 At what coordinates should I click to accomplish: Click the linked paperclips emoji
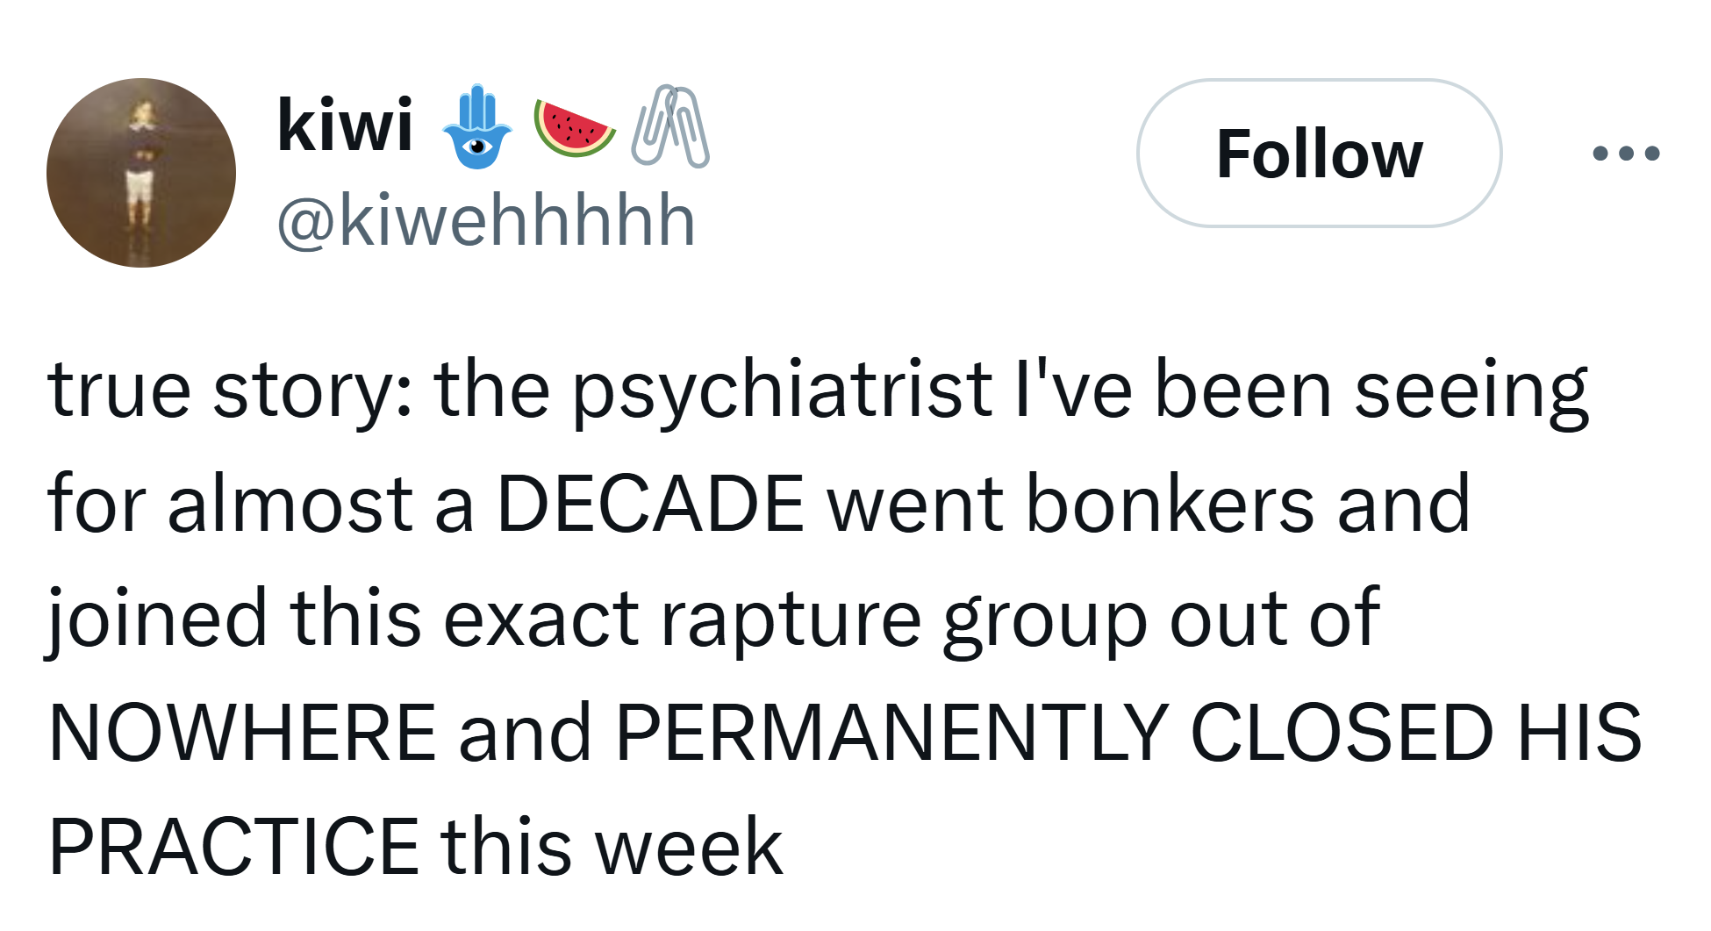tap(670, 127)
